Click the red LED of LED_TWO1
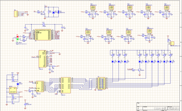Screen dimensions: 182x111 [17, 37]
